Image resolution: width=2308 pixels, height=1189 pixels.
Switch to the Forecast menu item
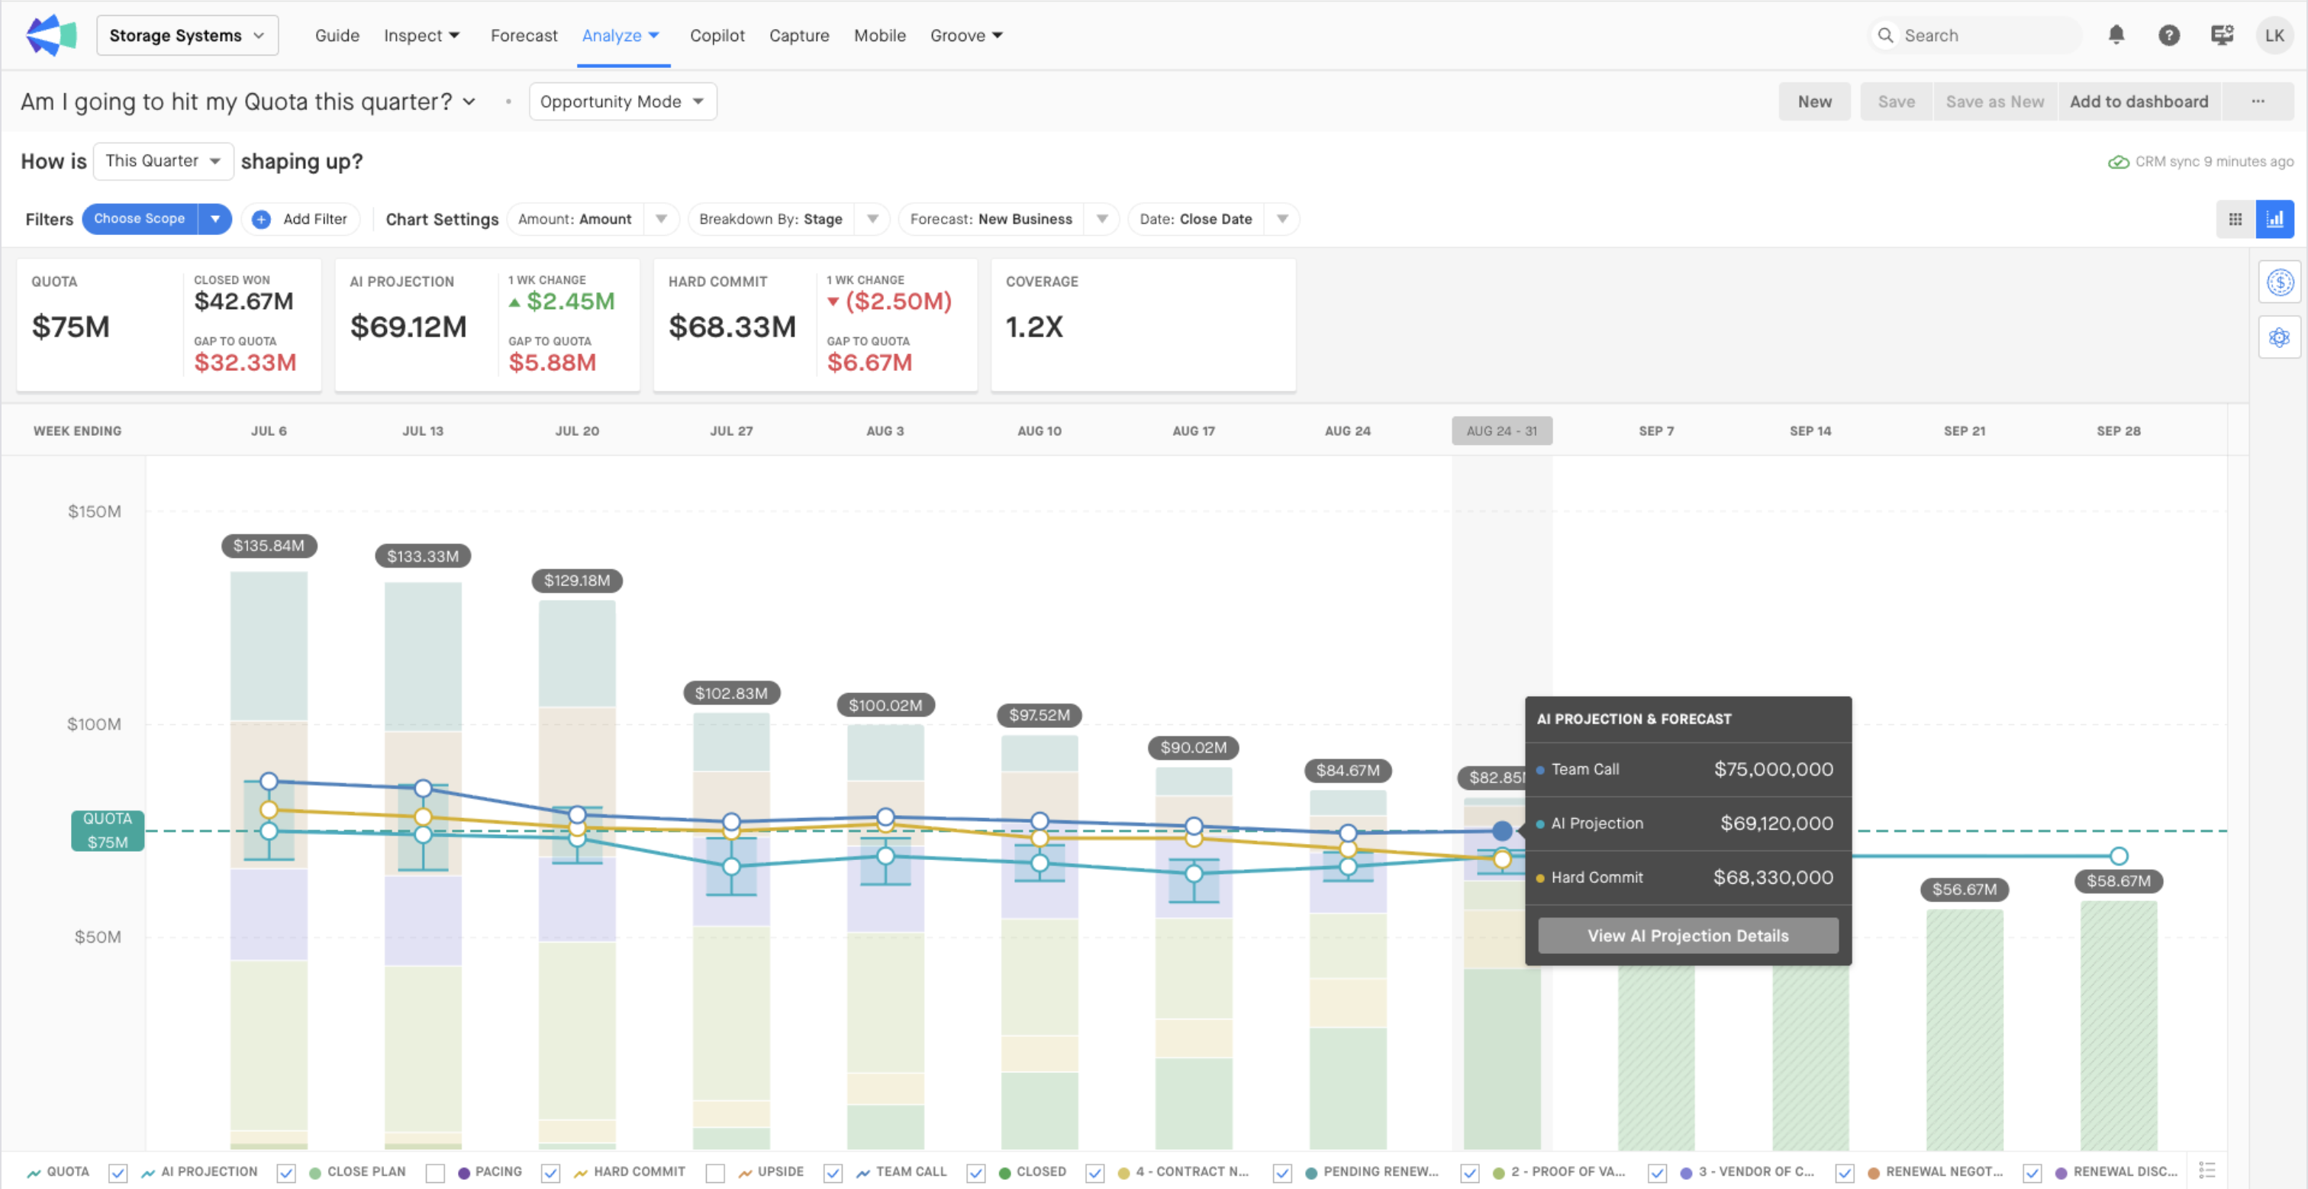524,35
